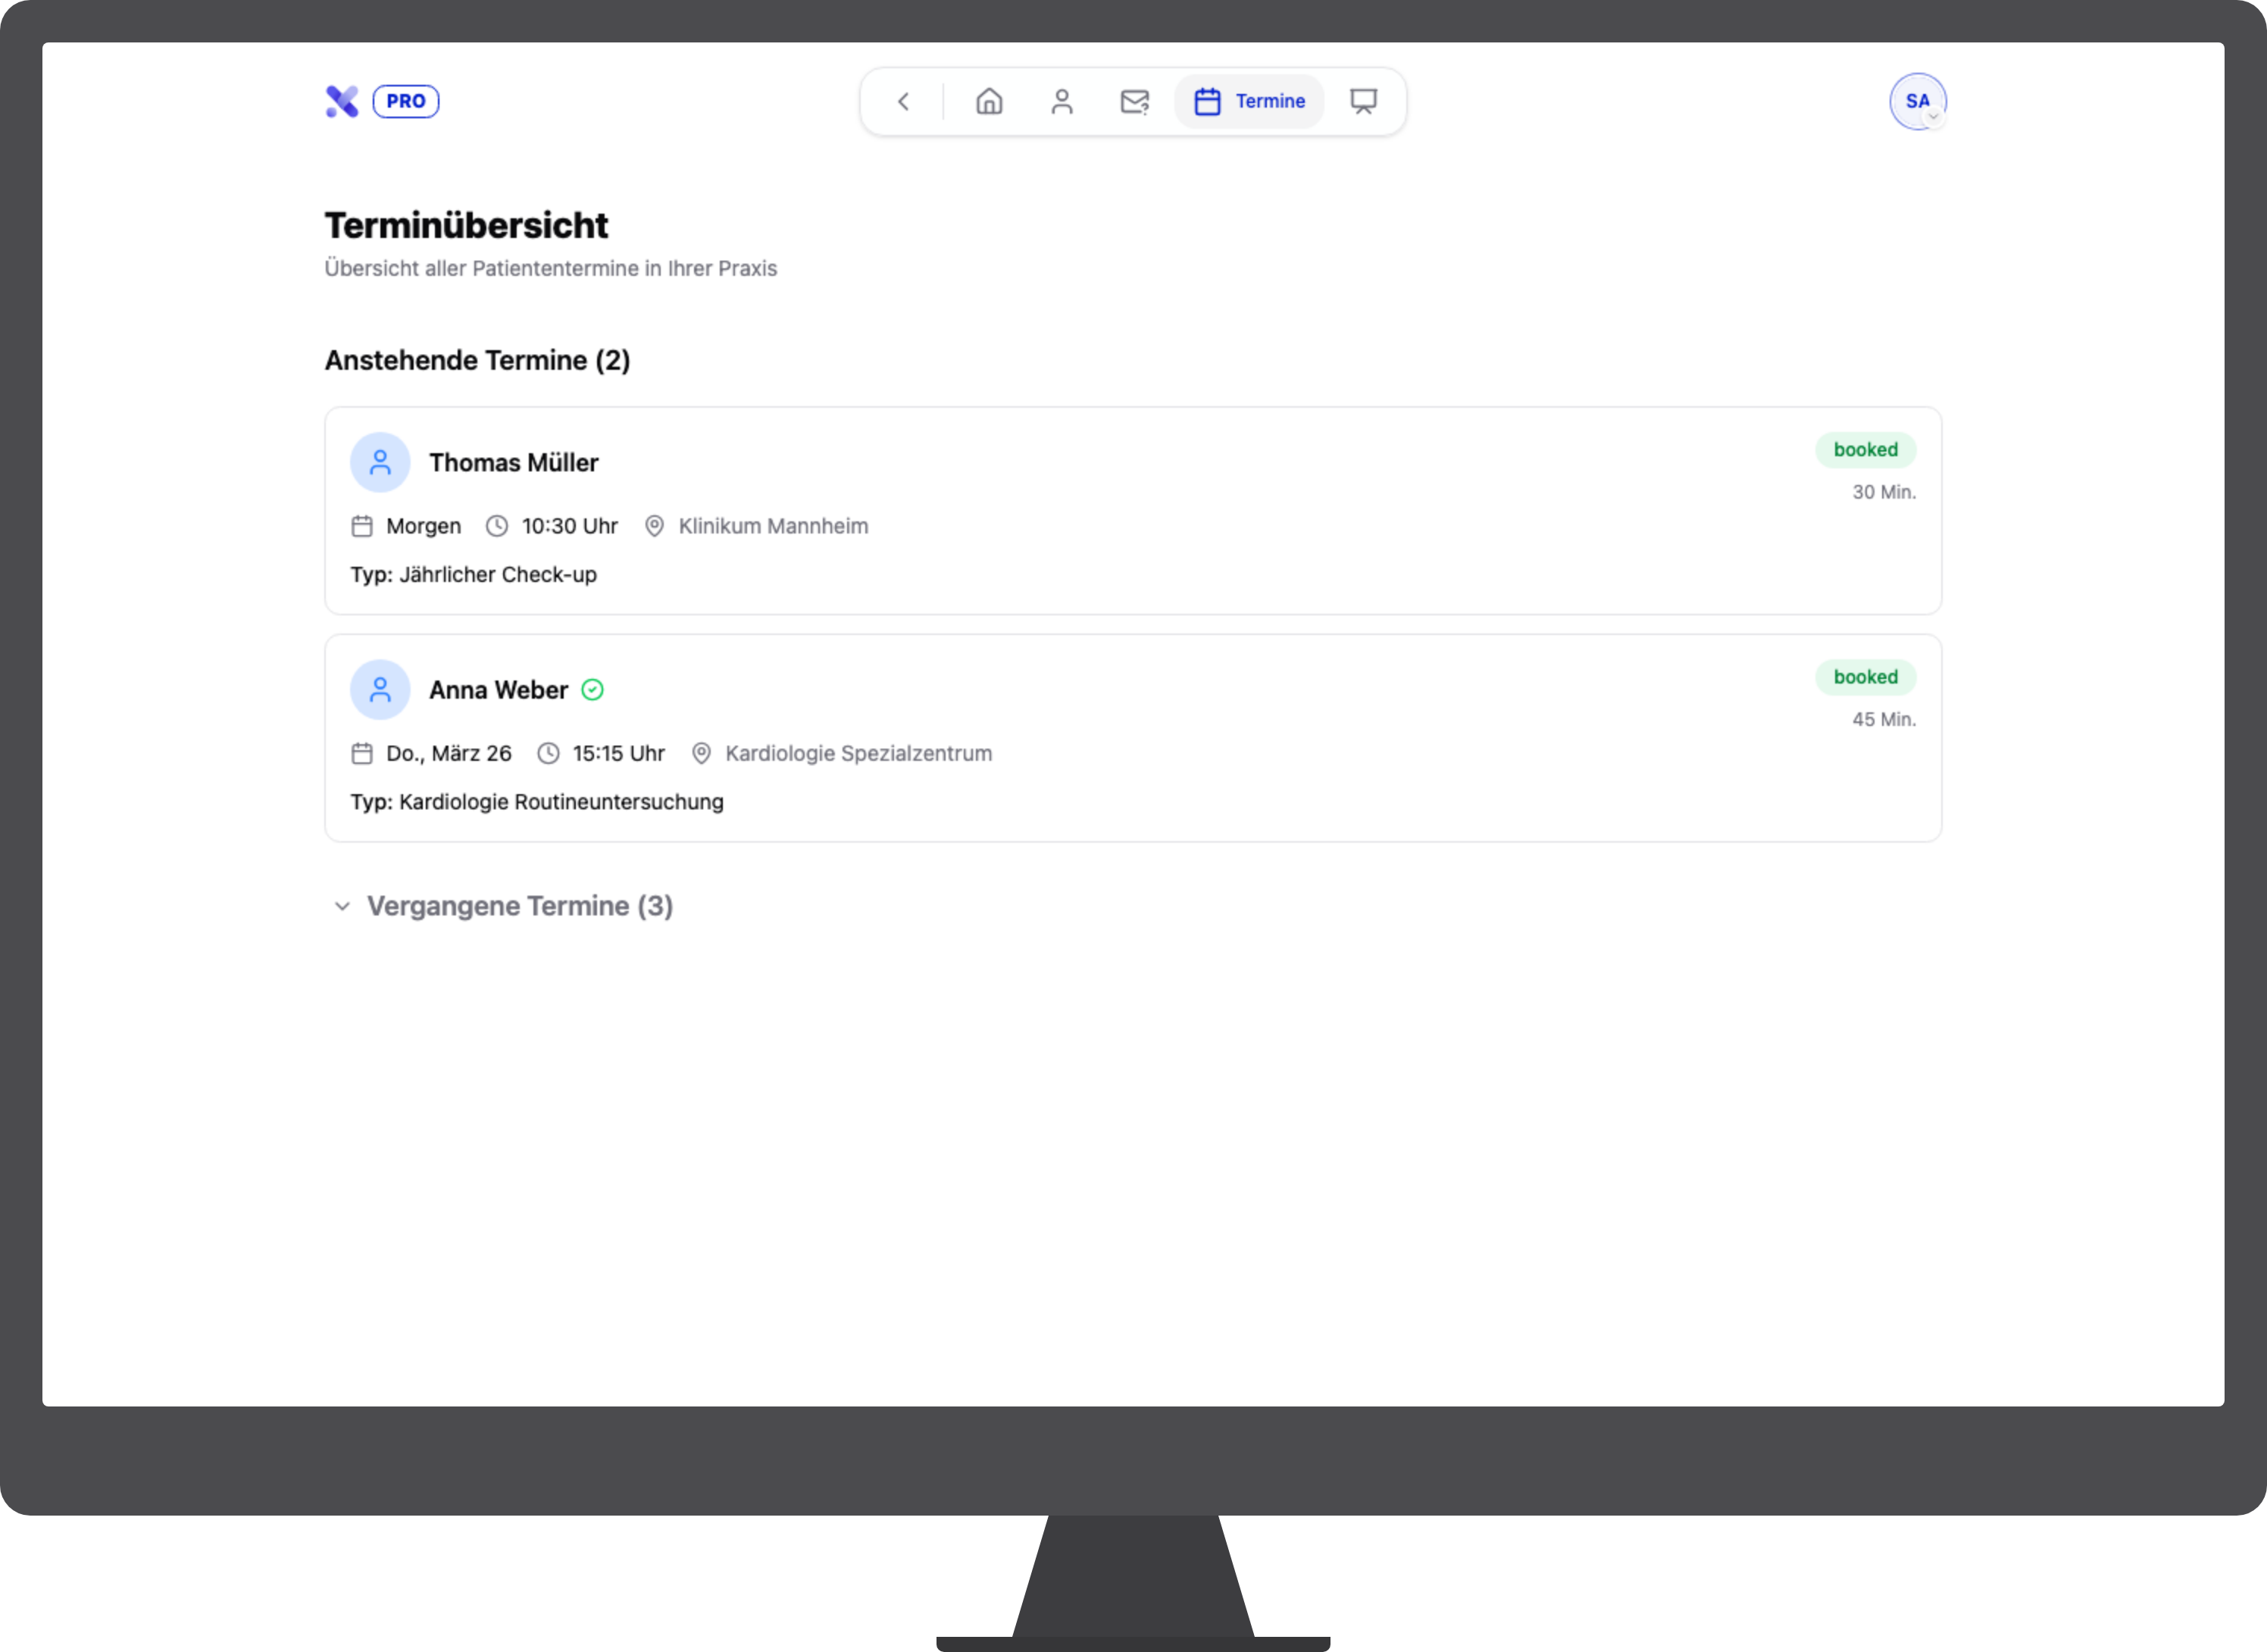Expand Vergangene Termine section chevron
2267x1652 pixels.
pos(342,906)
